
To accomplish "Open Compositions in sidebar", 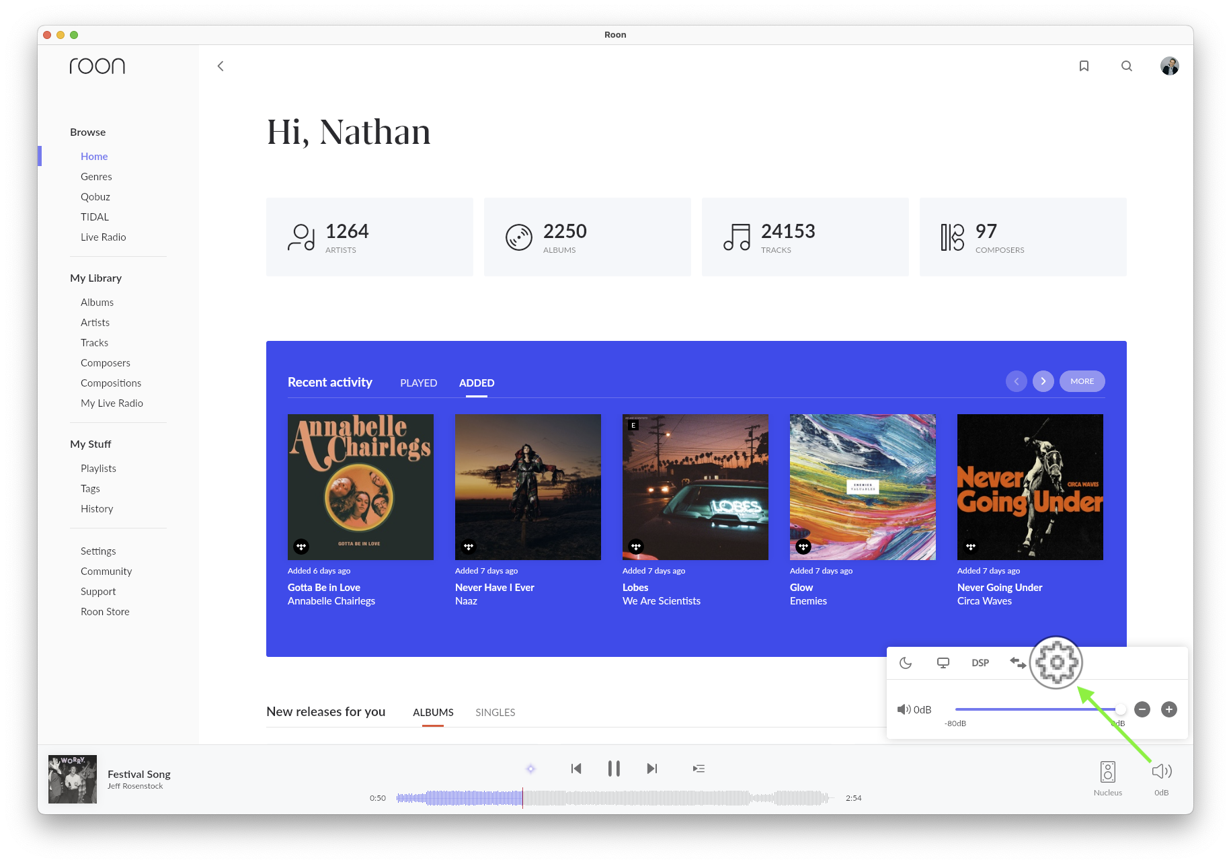I will [x=111, y=383].
